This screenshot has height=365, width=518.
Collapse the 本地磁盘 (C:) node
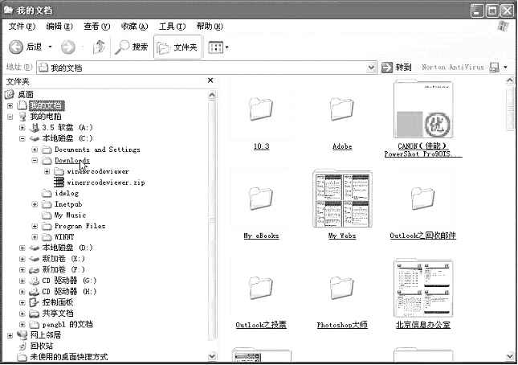[x=22, y=138]
